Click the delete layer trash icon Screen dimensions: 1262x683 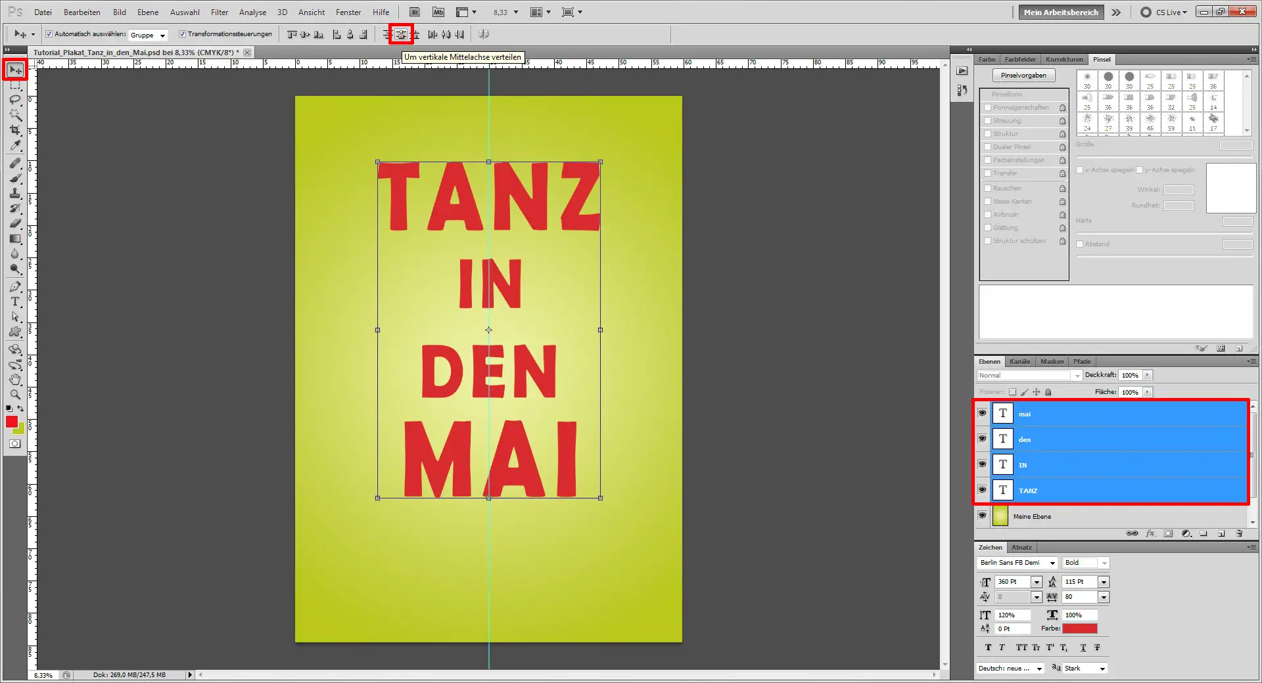click(x=1240, y=533)
